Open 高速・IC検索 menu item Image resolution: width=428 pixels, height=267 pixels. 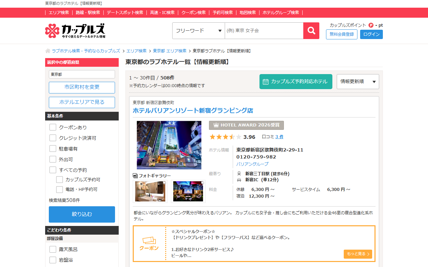click(x=162, y=13)
